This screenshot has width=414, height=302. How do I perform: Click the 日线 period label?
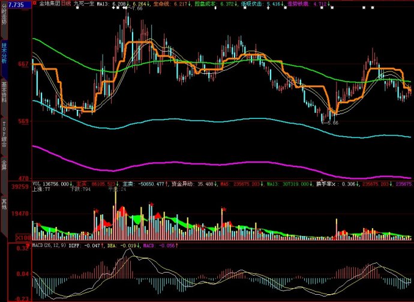(x=66, y=4)
